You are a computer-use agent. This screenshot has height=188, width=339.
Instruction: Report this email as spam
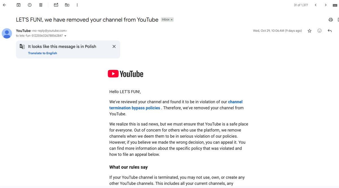(30, 5)
